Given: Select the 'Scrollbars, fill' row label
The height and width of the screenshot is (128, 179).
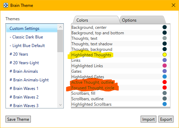Looking at the screenshot, I should pos(83,93).
